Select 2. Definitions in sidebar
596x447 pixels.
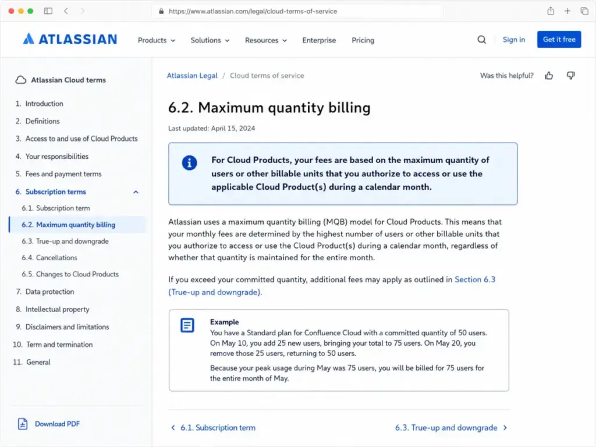38,121
